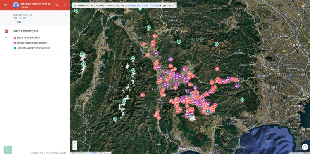The height and width of the screenshot is (154, 310).
Task: Close the user-created map info banner
Action: (x=175, y=4)
